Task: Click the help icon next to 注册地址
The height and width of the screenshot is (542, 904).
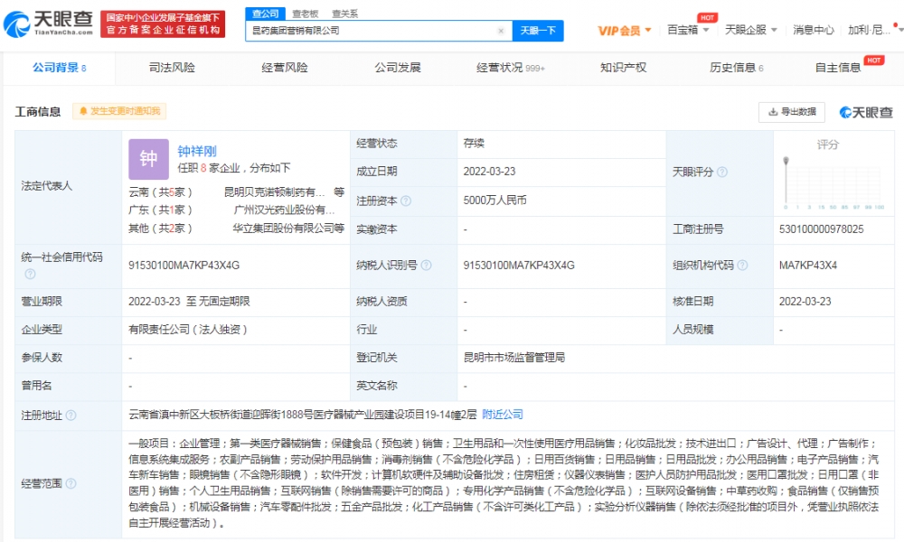Action: 71,416
